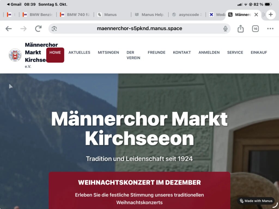279x209 pixels.
Task: Tap the address bar URL field
Action: [x=139, y=29]
